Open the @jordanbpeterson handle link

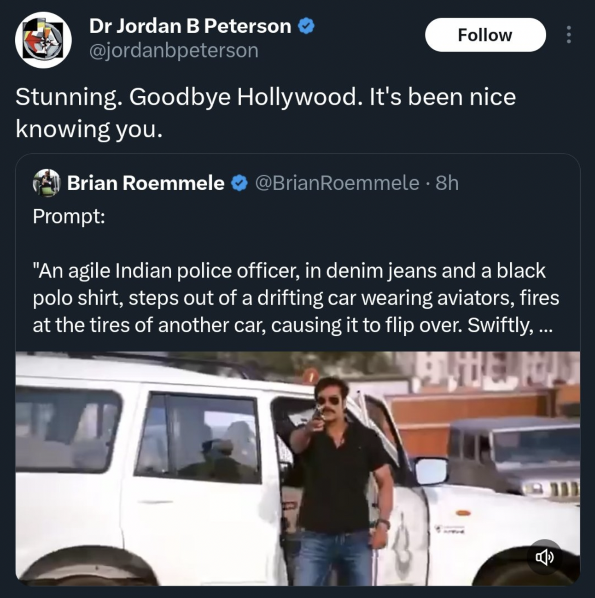coord(174,50)
